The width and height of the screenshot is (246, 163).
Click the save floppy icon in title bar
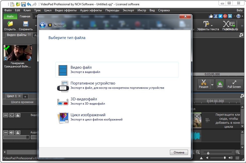[23, 4]
